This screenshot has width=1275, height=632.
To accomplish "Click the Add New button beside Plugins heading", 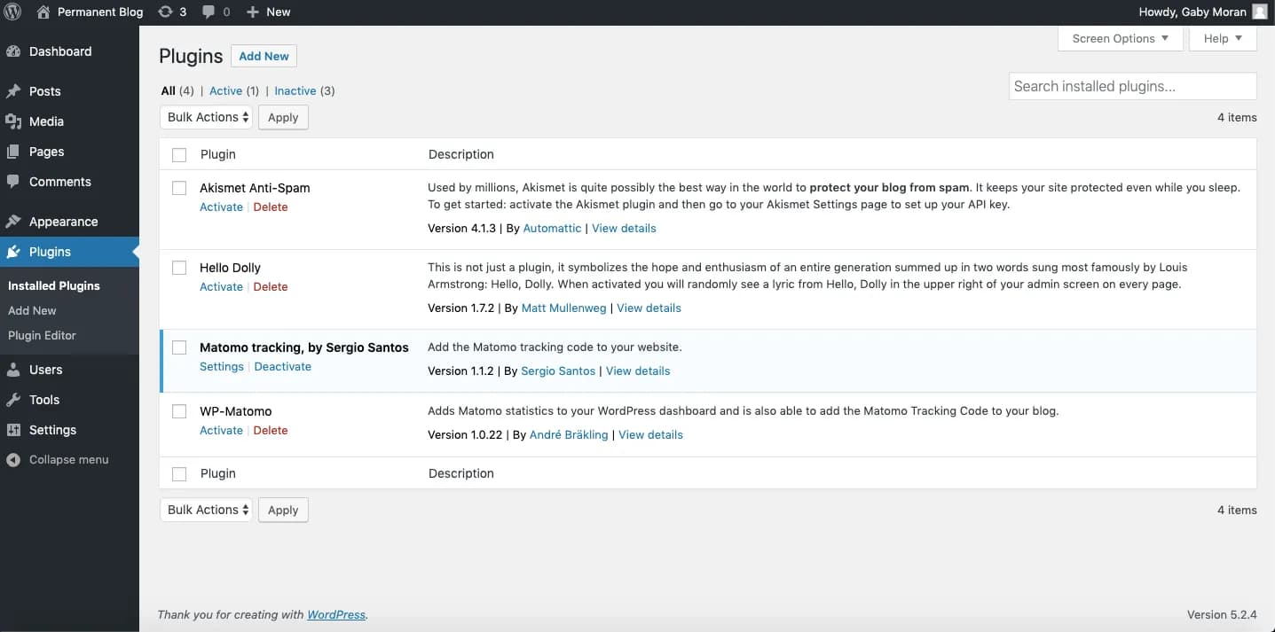I will (264, 56).
